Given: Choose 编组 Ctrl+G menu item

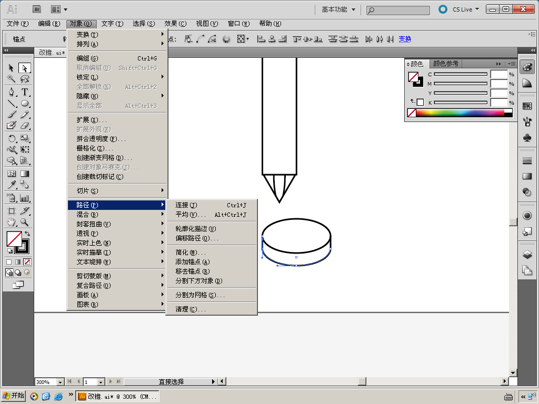Looking at the screenshot, I should click(117, 58).
